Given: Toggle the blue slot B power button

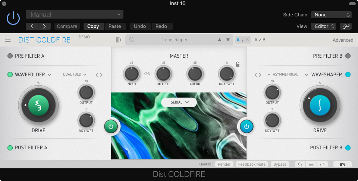Looking at the screenshot, I should click(246, 127).
